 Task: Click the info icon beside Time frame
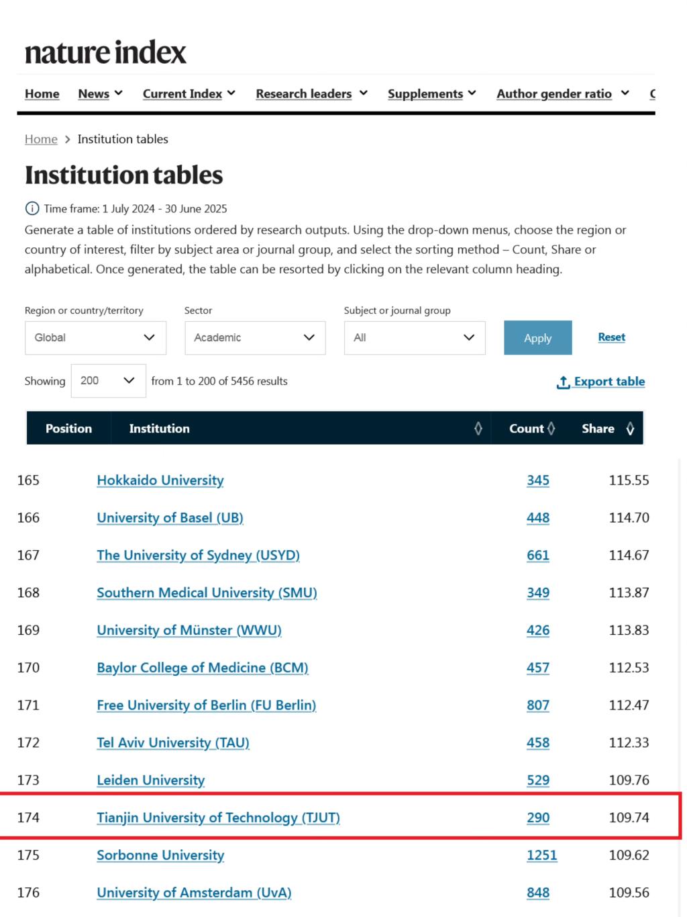(x=32, y=208)
